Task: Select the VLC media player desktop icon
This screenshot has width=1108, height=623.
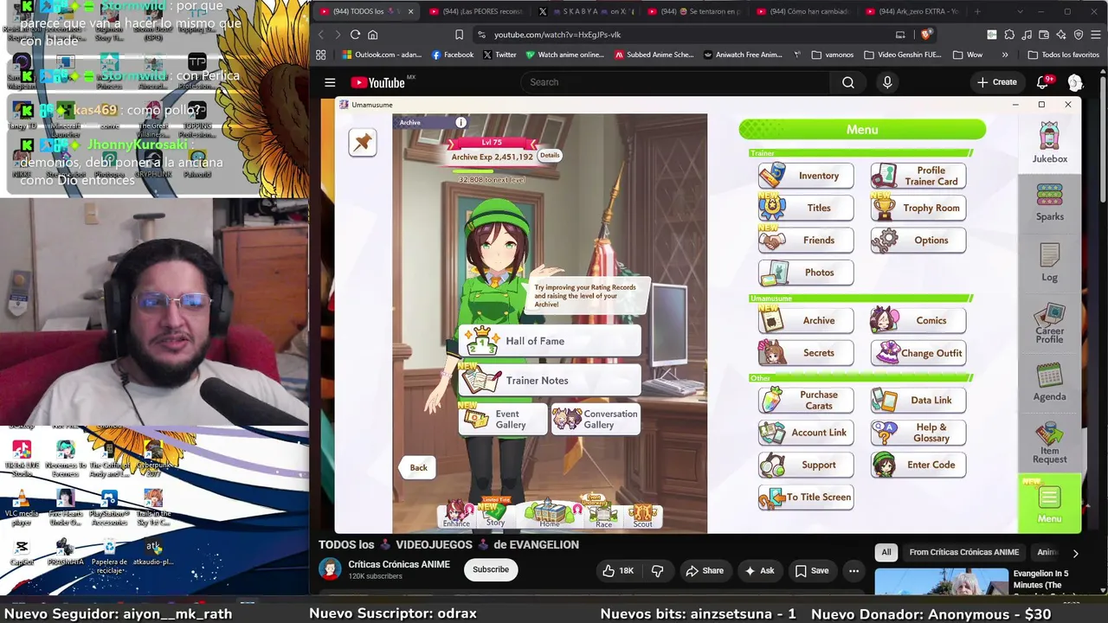Action: point(22,508)
